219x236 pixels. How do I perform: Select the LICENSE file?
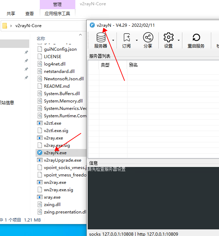tap(52, 57)
